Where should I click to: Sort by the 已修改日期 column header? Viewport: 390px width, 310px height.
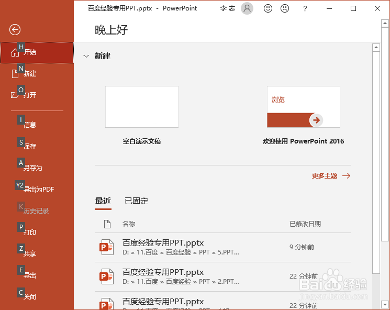coord(305,224)
